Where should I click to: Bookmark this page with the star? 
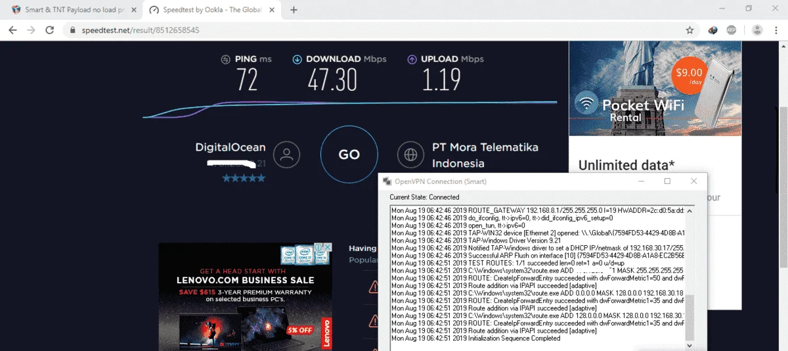coord(689,30)
